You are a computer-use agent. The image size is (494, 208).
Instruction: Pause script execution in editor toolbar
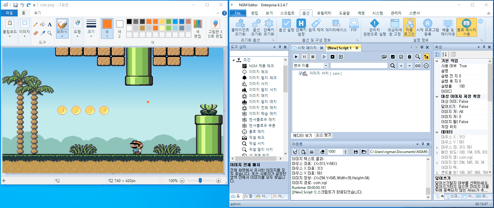[x=304, y=57]
